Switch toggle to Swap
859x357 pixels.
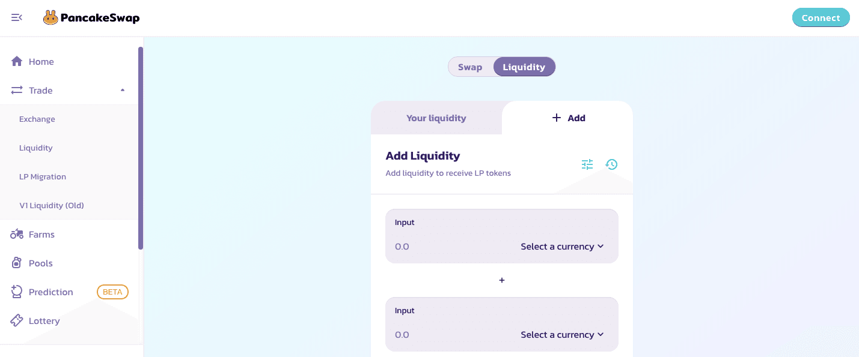tap(470, 67)
